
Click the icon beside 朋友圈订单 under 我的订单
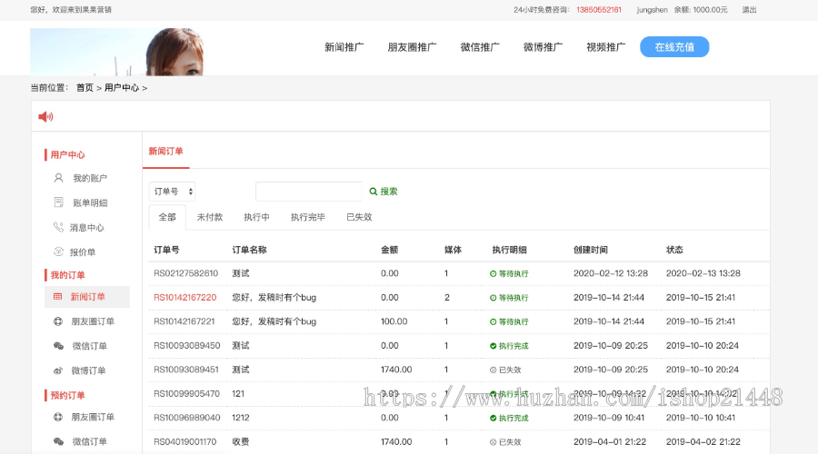point(58,321)
